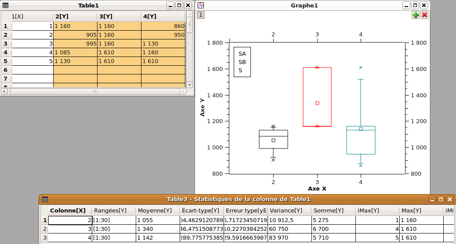Screen dimensions: 456x244
Task: Close the Table3 statistics window
Action: point(449,199)
